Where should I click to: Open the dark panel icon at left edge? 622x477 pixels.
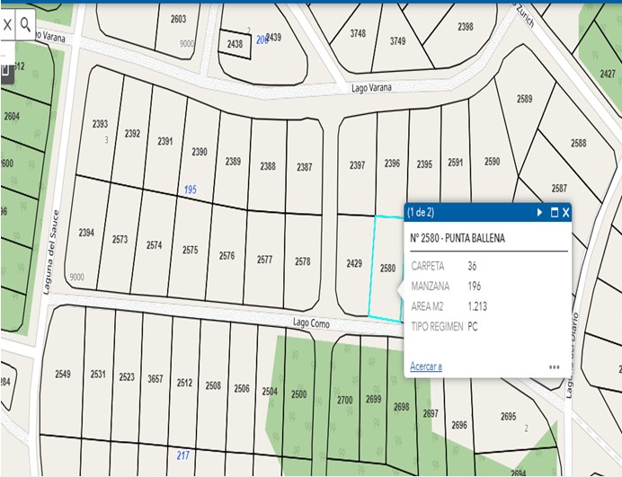pyautogui.click(x=4, y=72)
